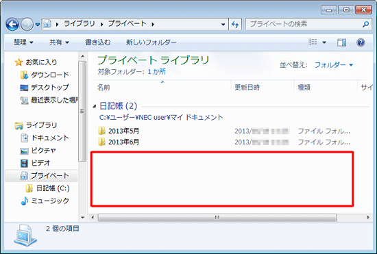Click the ミュージック note icon
Image resolution: width=377 pixels, height=254 pixels.
point(24,201)
